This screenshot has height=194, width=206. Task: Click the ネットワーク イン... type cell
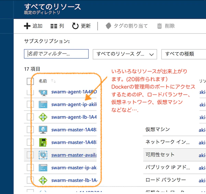168,142
